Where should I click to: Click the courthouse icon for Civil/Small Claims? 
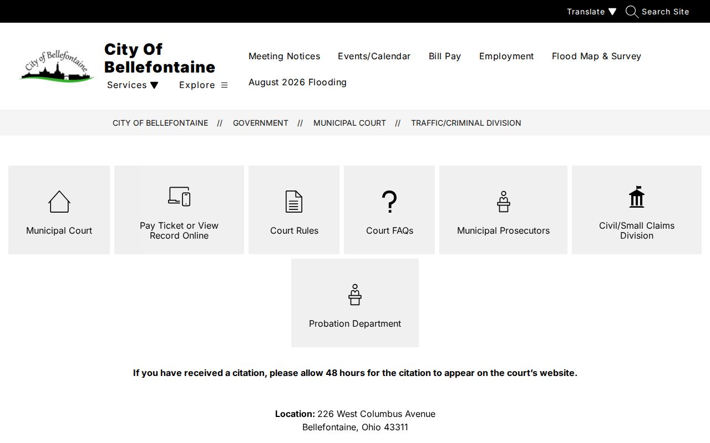[637, 197]
